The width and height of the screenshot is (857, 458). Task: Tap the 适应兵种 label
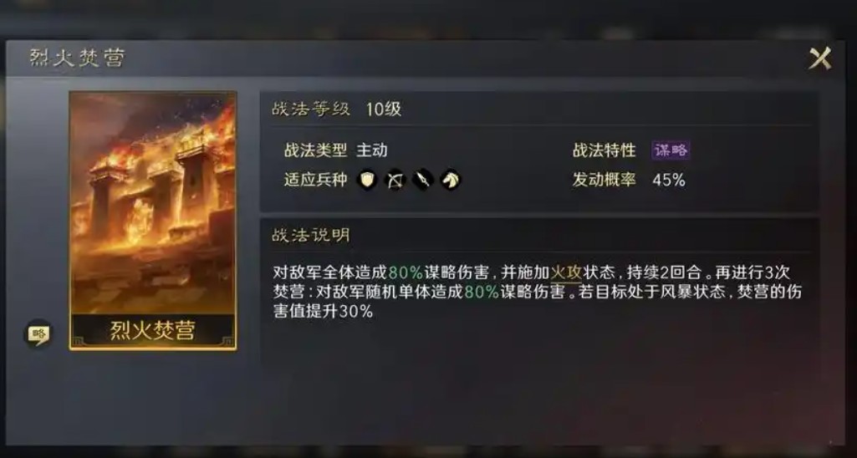[x=315, y=180]
